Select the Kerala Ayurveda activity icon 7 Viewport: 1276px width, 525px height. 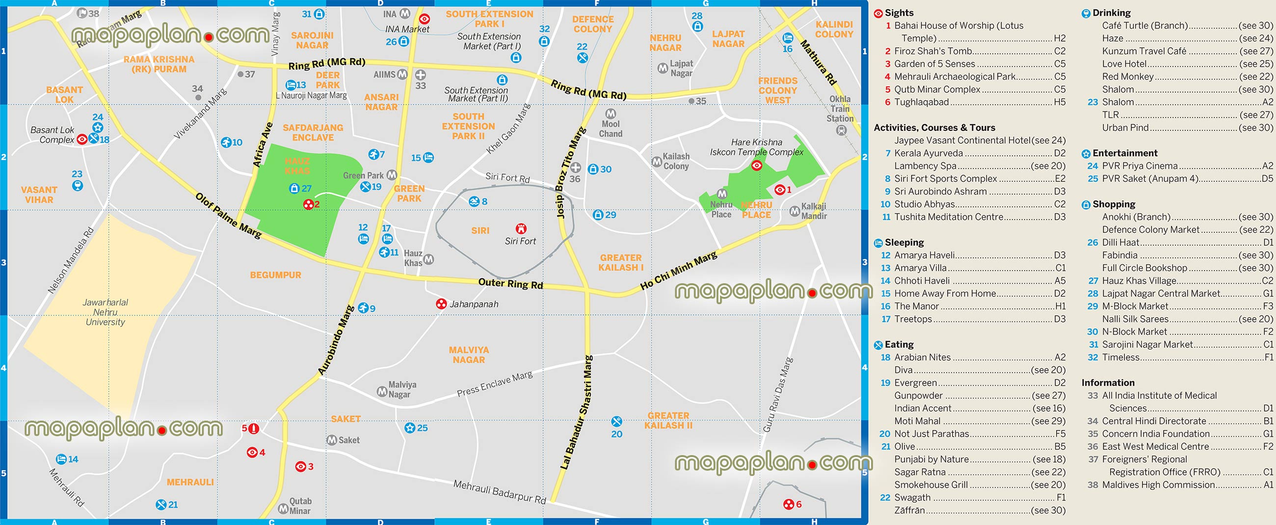pos(373,154)
